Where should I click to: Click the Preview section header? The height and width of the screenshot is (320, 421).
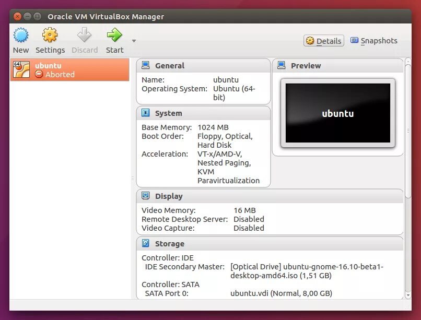pos(338,66)
